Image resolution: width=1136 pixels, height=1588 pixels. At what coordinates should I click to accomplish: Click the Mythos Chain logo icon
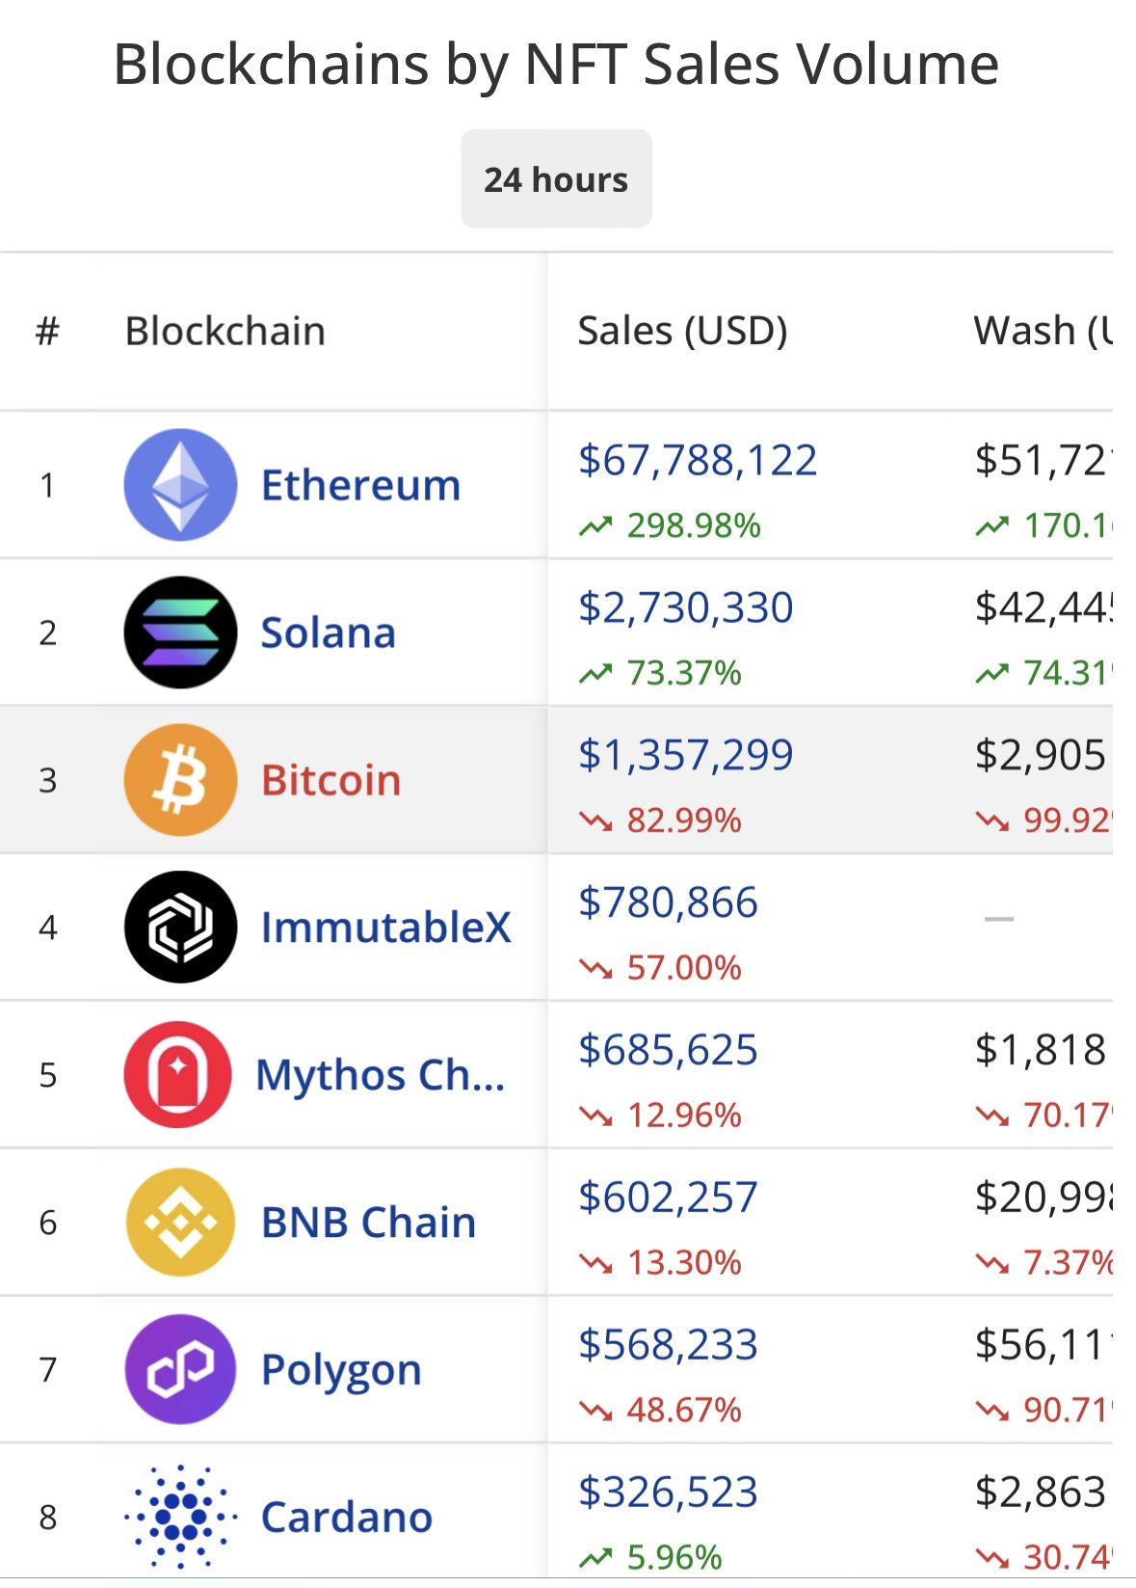click(x=178, y=1074)
